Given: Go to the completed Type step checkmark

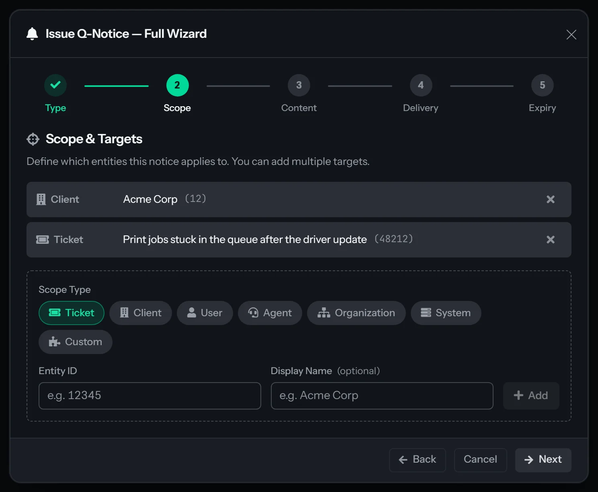Looking at the screenshot, I should (x=55, y=85).
